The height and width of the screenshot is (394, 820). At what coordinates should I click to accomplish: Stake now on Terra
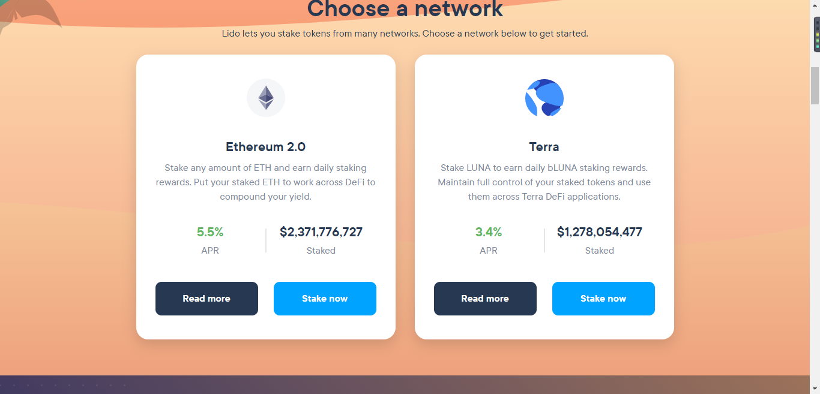(603, 299)
